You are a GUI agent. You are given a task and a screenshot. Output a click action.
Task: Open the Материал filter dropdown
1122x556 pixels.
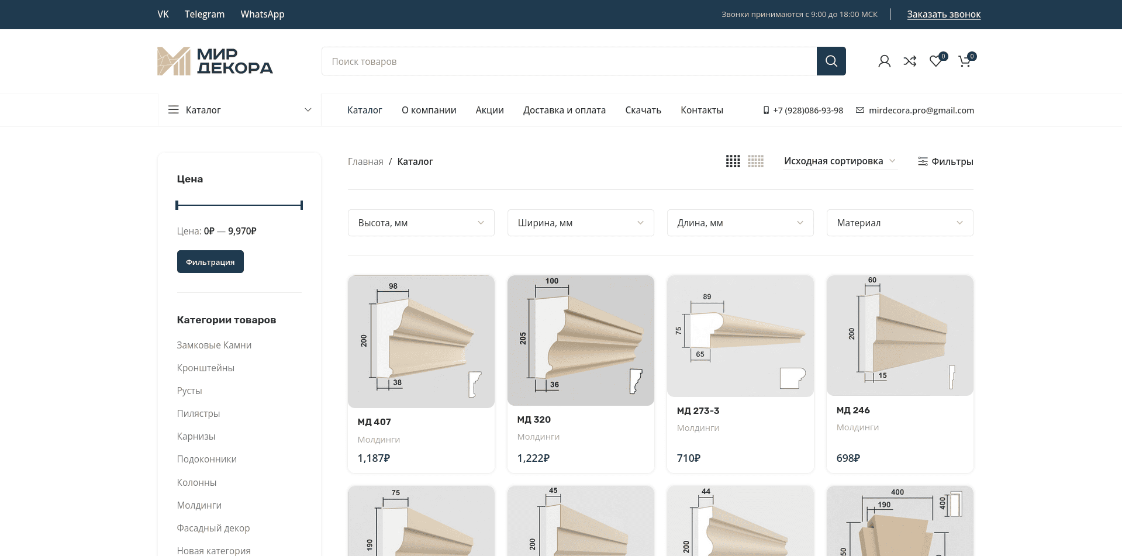(x=900, y=223)
